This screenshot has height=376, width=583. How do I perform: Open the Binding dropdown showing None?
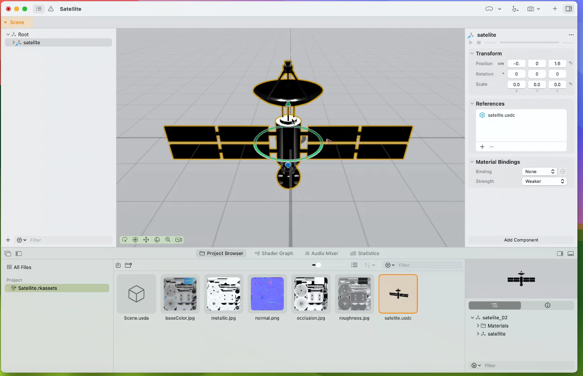[539, 172]
